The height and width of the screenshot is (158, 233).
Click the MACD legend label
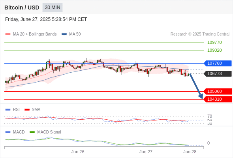19,132
